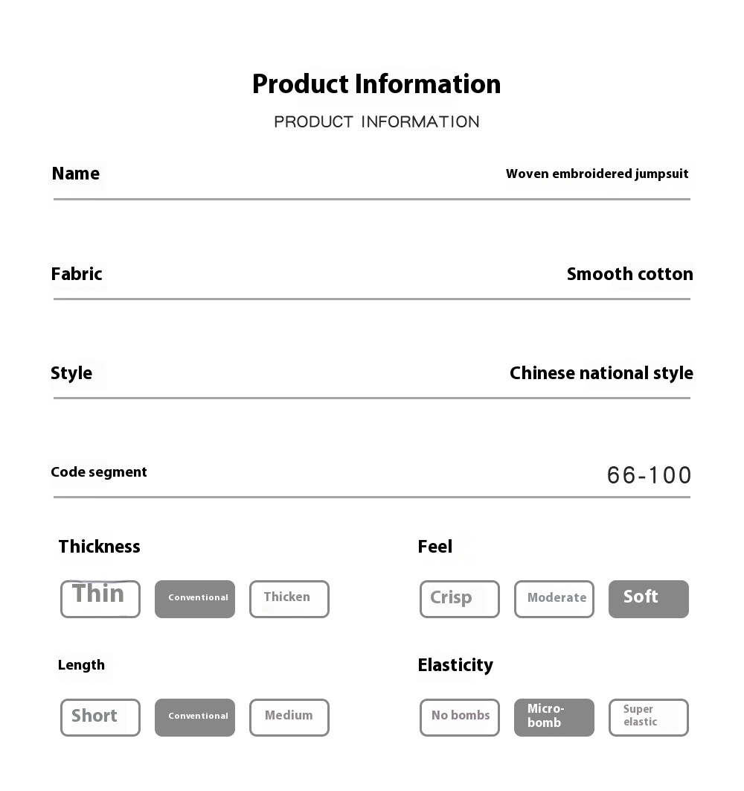Select the No bombs elasticity option
This screenshot has height=791, width=744.
(x=460, y=717)
